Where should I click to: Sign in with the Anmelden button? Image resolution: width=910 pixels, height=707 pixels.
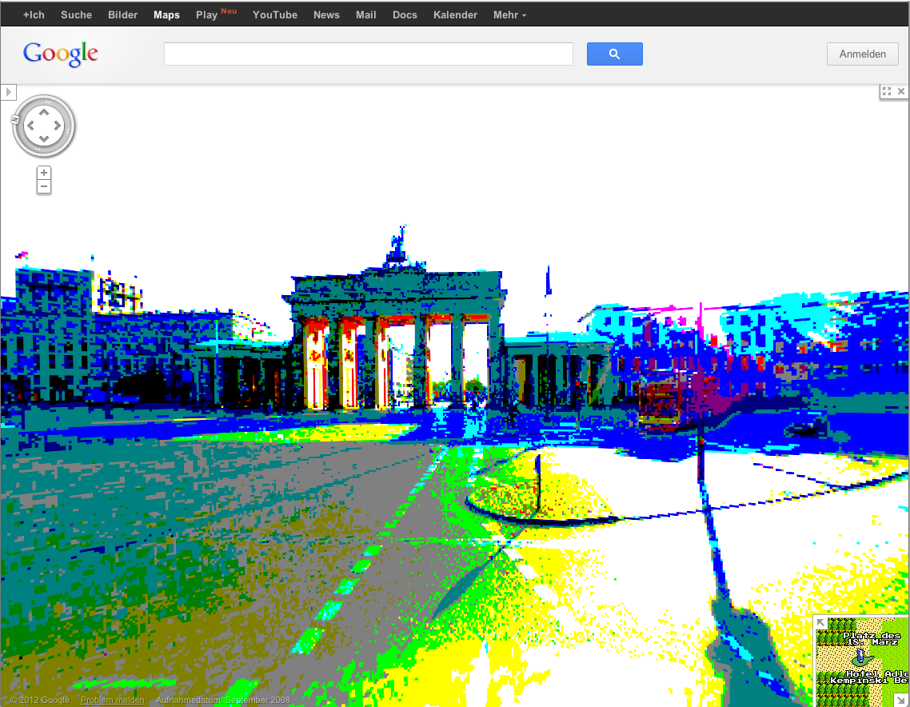point(862,54)
